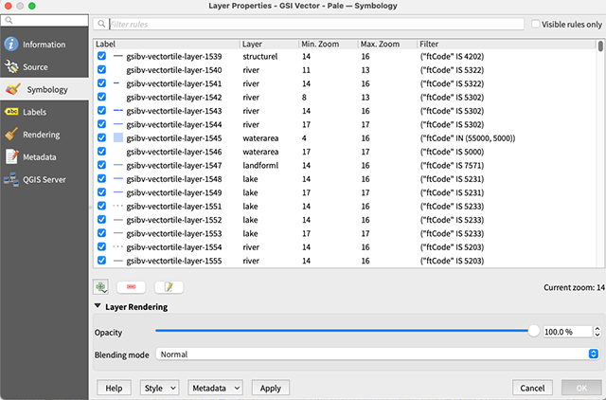Click the Apply button

271,388
